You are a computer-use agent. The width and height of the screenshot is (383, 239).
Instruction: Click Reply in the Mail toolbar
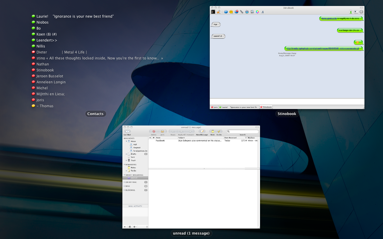click(x=173, y=131)
